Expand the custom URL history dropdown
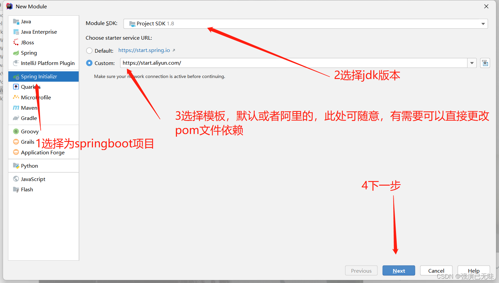The height and width of the screenshot is (283, 499). coord(472,63)
